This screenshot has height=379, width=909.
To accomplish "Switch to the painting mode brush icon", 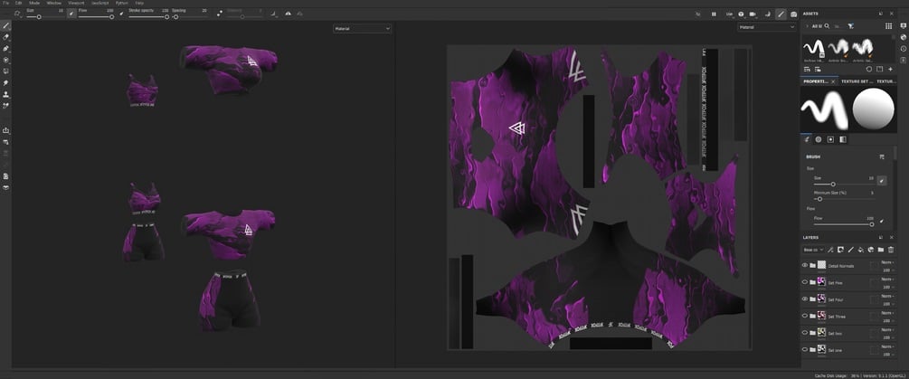I will click(x=781, y=14).
